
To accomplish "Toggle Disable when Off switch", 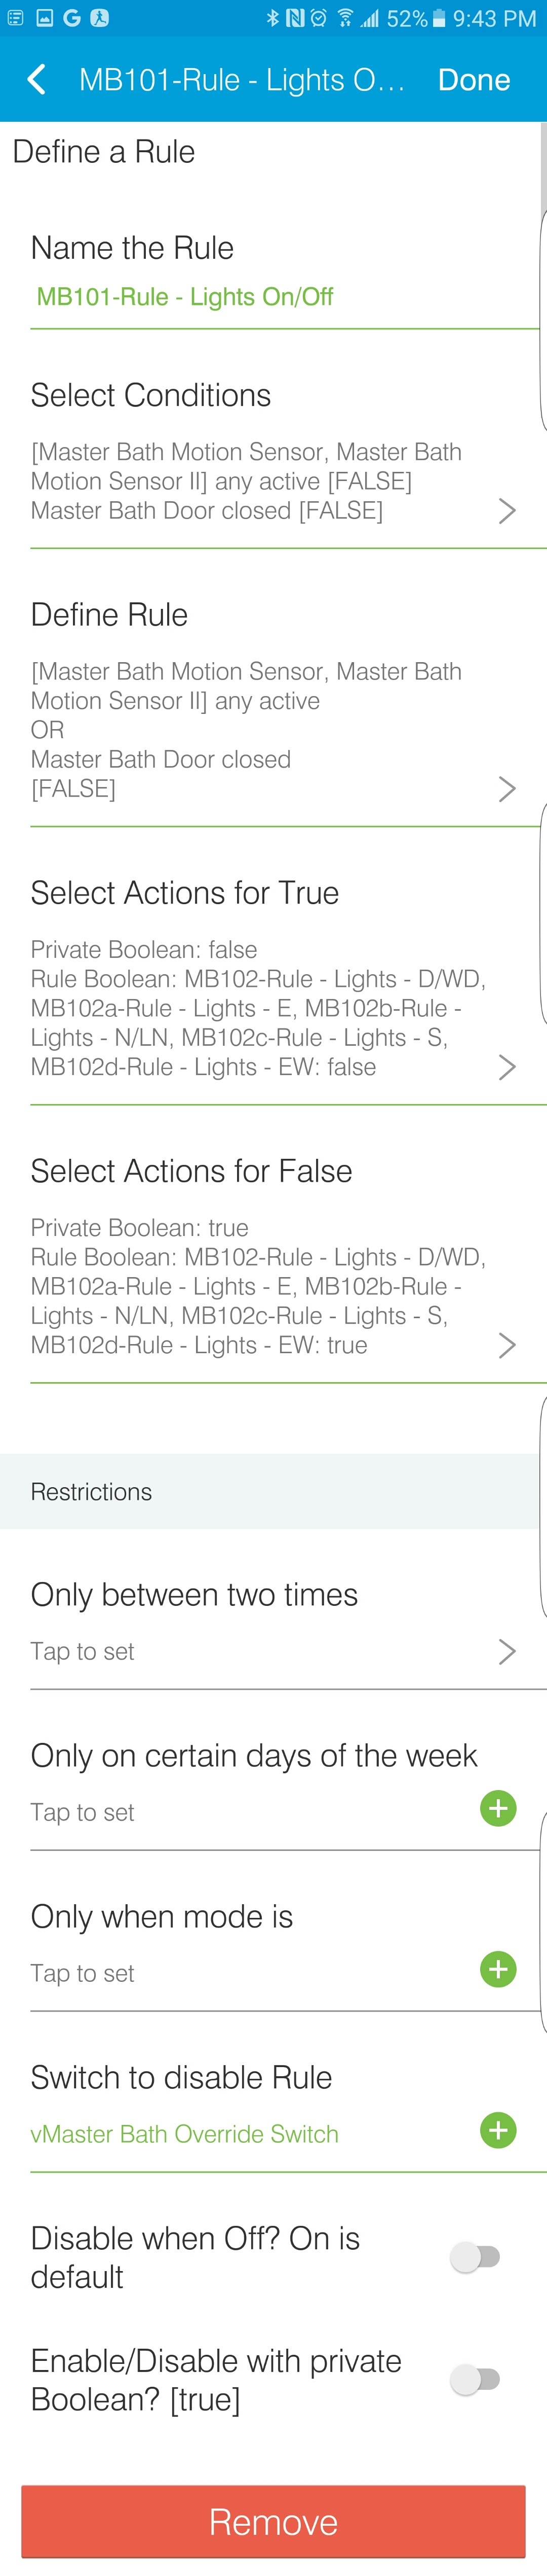I will click(475, 2256).
